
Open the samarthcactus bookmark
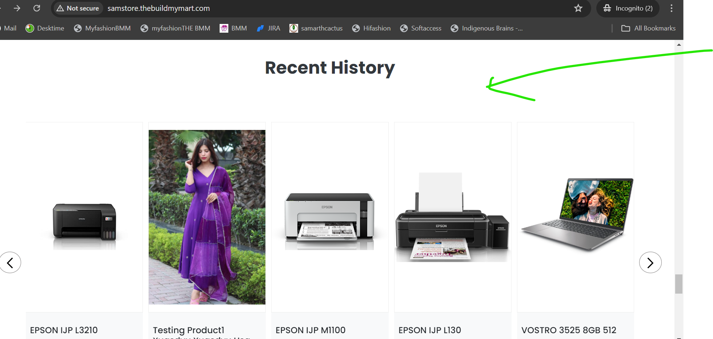[x=316, y=28]
